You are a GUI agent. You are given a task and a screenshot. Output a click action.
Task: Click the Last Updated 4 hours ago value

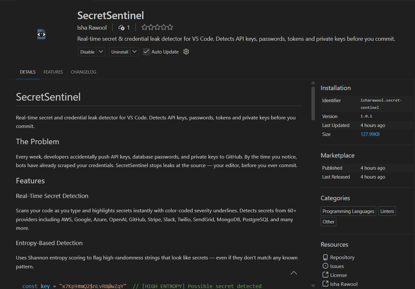click(373, 125)
